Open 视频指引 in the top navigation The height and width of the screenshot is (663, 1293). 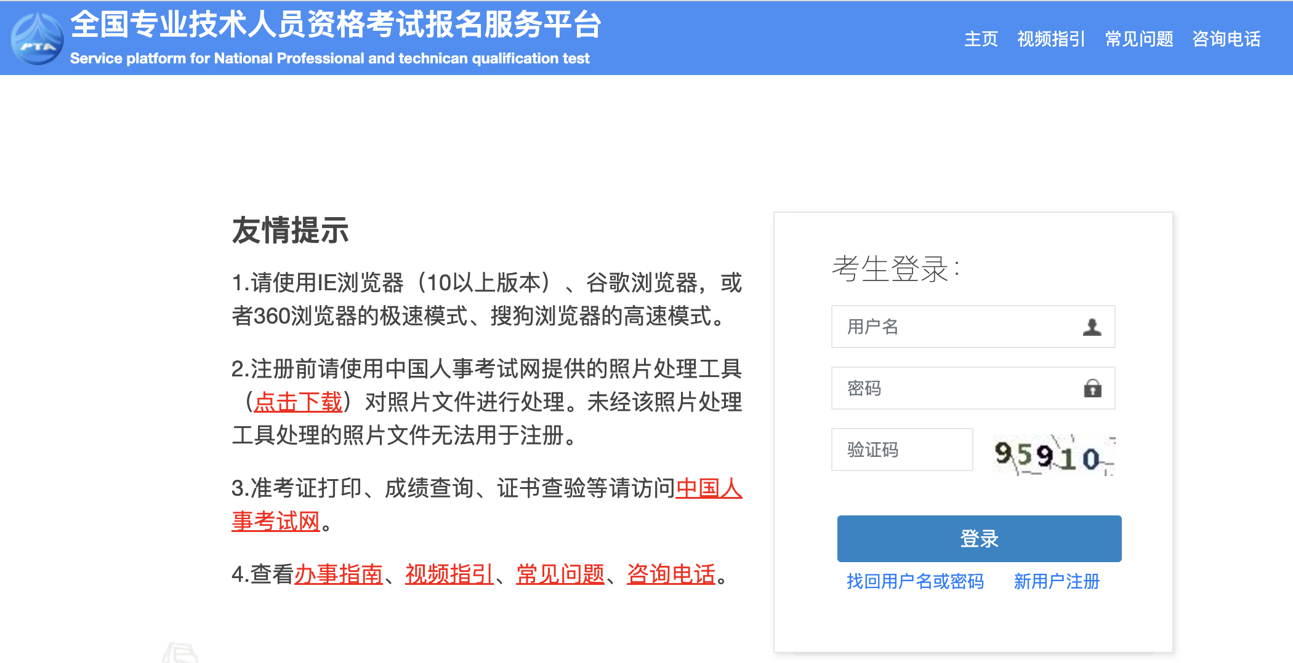(1050, 39)
